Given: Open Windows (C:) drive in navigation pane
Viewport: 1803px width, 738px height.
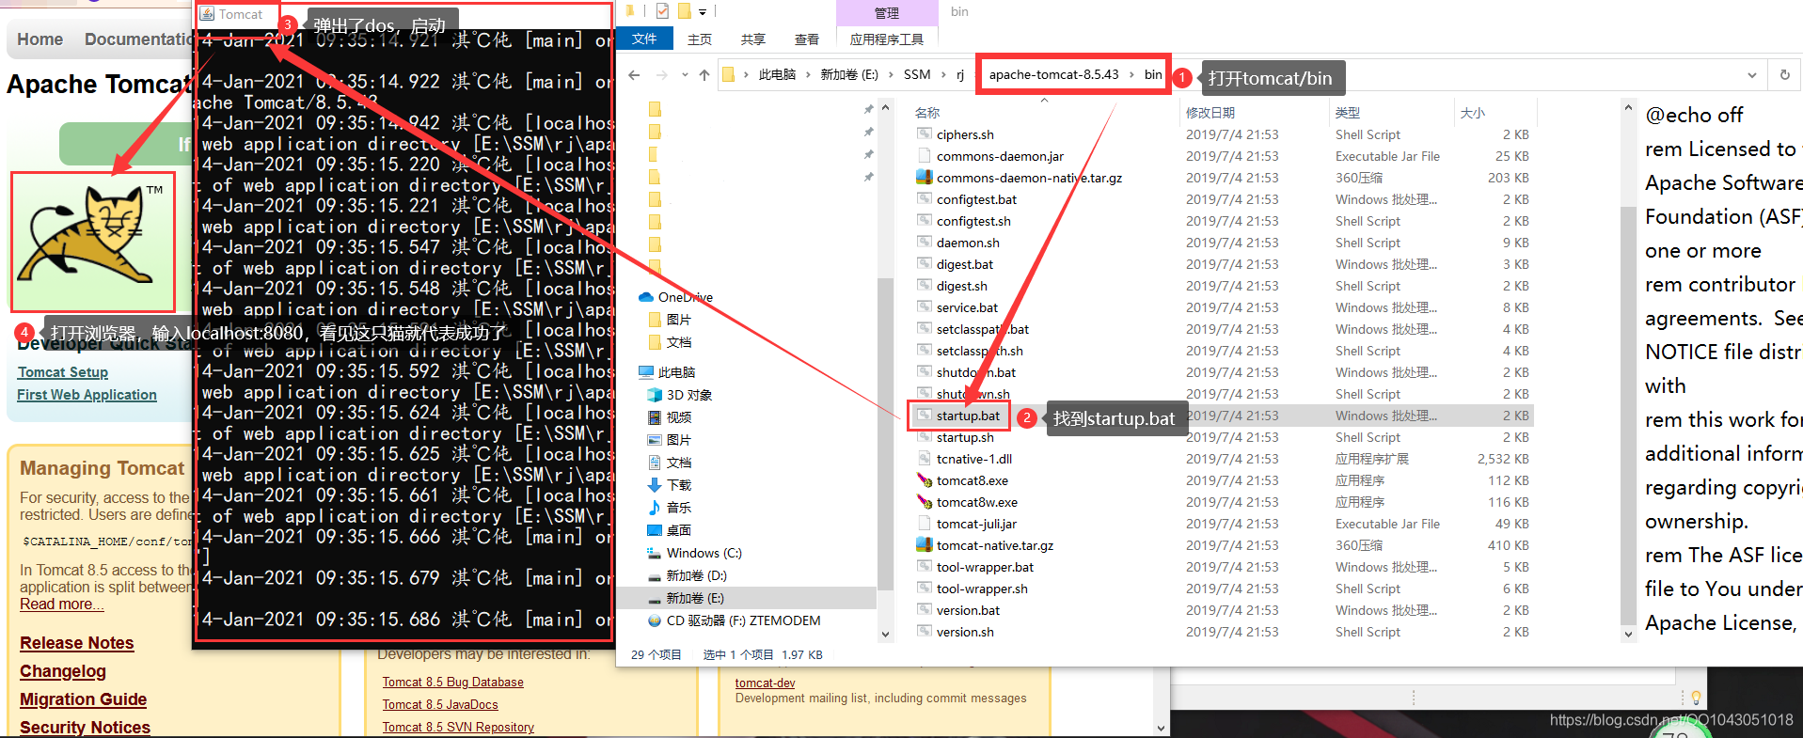Looking at the screenshot, I should (x=704, y=553).
